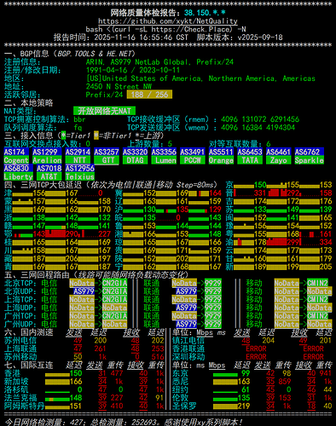Click the red 334 latency in 渝 row

[326, 242]
